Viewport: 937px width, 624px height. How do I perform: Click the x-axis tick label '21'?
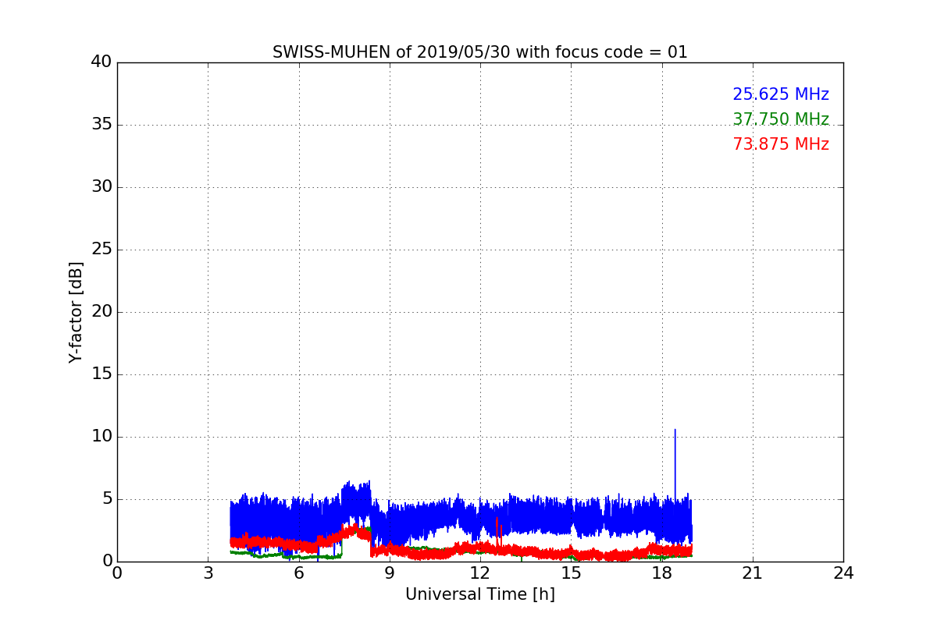(753, 573)
